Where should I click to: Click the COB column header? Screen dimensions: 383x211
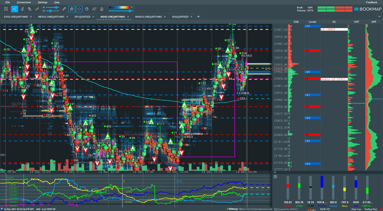pyautogui.click(x=296, y=22)
